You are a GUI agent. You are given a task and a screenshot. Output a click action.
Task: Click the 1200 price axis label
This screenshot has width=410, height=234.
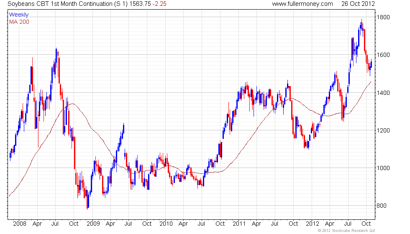[383, 130]
